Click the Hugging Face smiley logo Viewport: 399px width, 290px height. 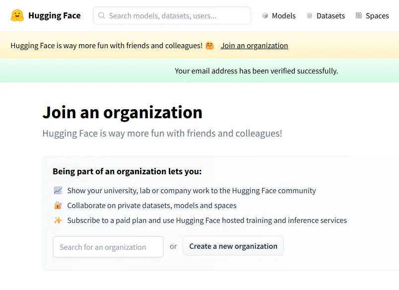coord(17,15)
